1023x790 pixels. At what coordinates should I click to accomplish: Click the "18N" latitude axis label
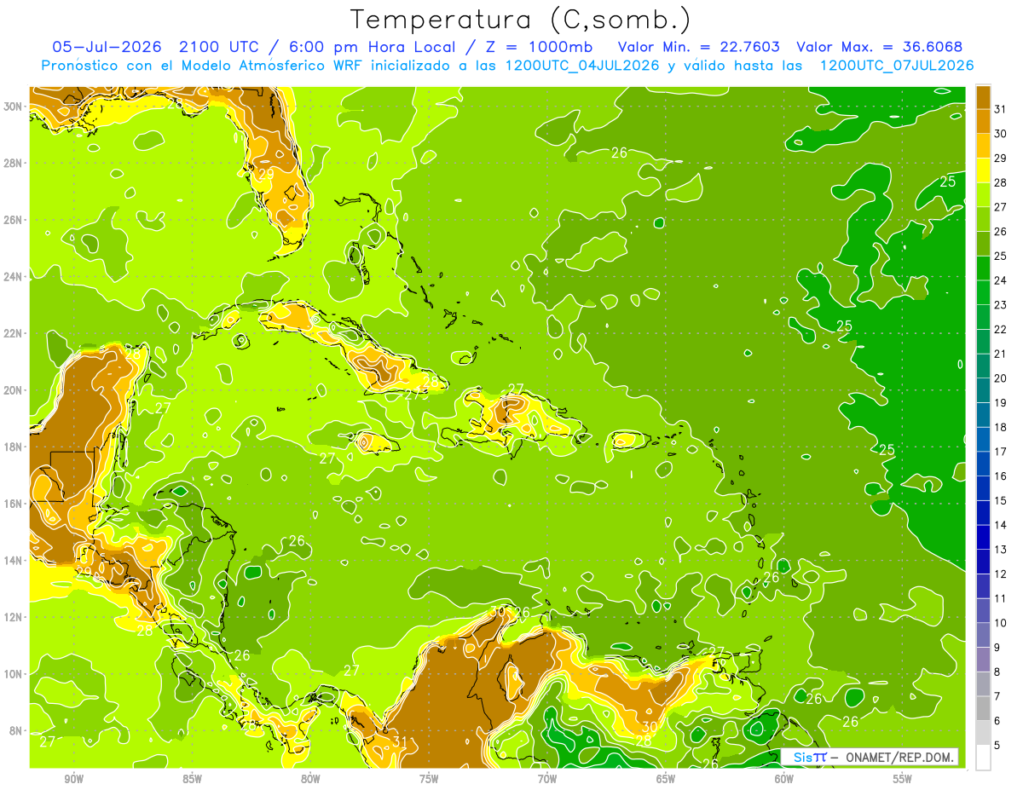13,447
